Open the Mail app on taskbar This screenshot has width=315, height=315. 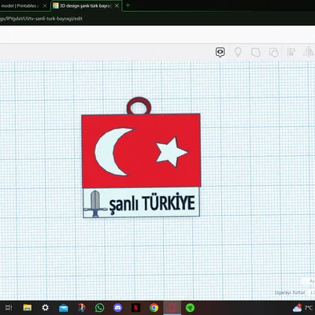pyautogui.click(x=64, y=308)
